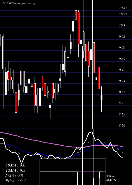This screenshot has height=185, width=132.
Task: Click the 10.37 price axis label
Action: click(123, 8)
